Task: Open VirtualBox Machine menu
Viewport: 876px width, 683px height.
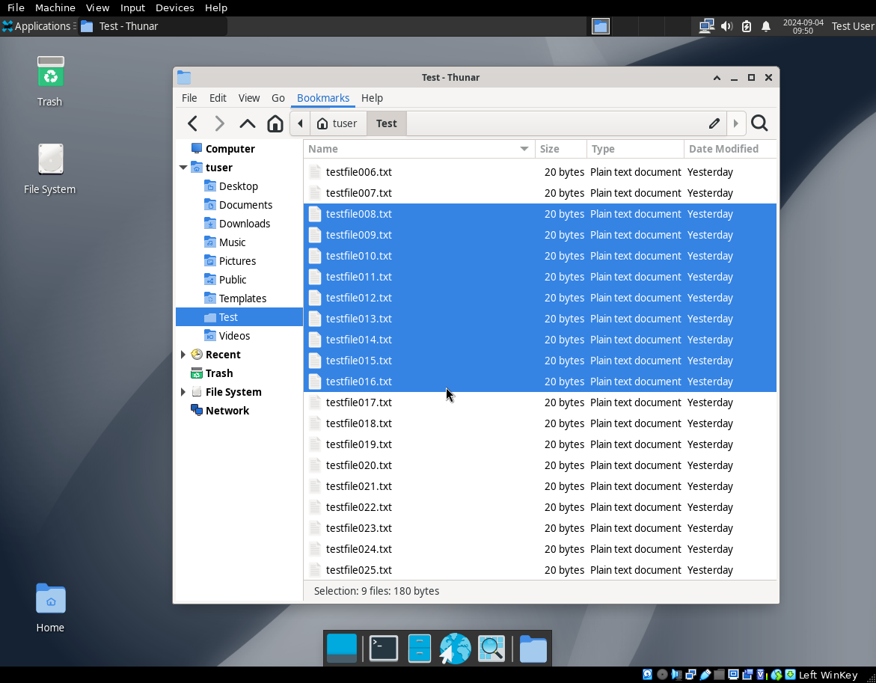Action: pyautogui.click(x=55, y=7)
